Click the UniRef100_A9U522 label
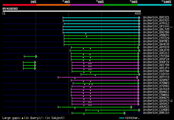The height and width of the screenshot is (120, 174). pyautogui.click(x=156, y=107)
